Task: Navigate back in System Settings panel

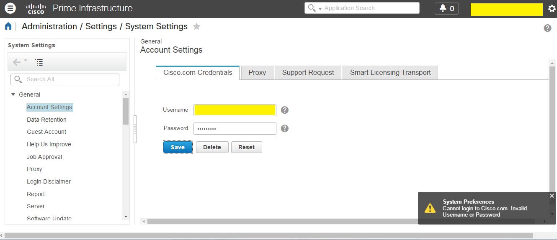Action: pos(16,62)
